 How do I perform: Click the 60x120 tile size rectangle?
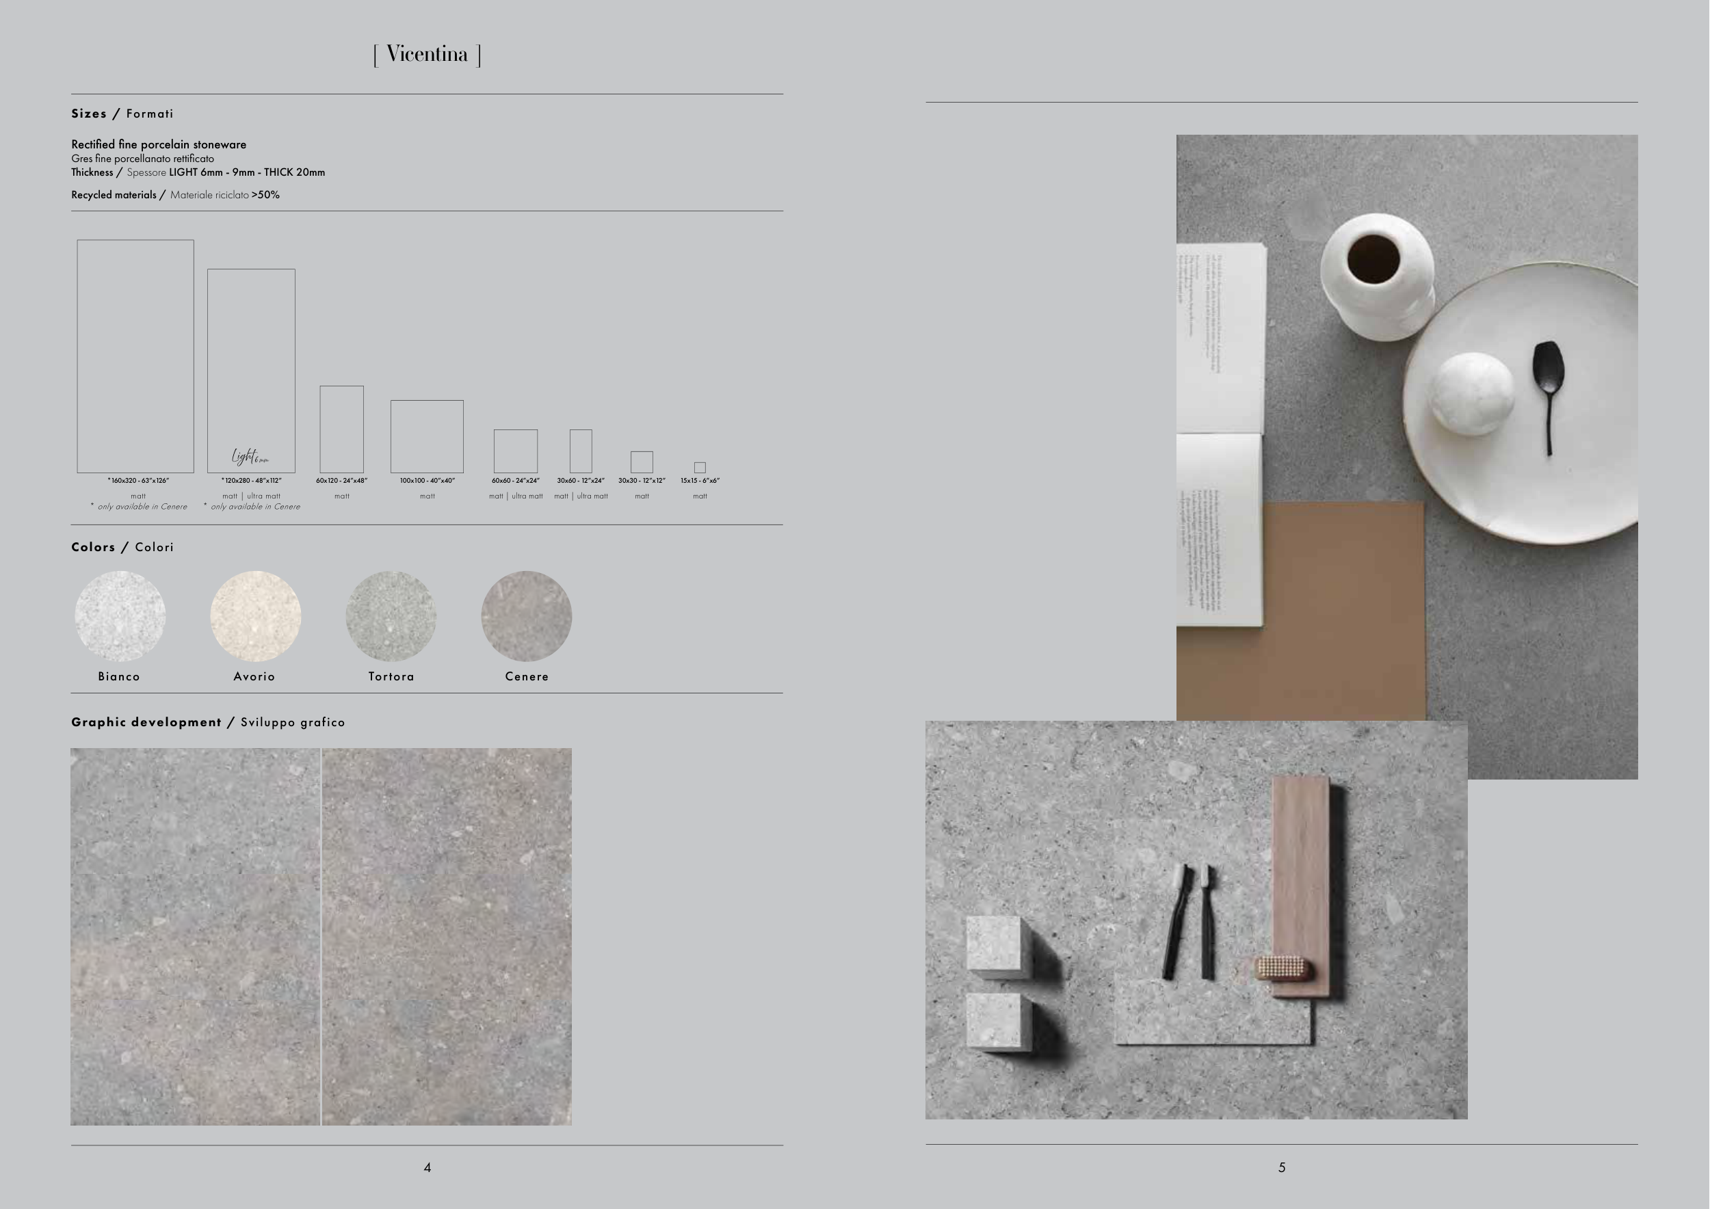(x=342, y=429)
